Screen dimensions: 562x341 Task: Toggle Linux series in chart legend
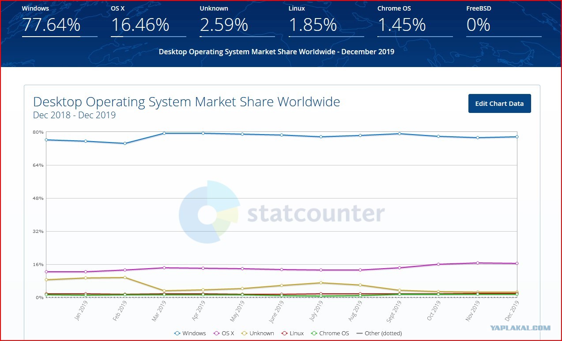coord(292,334)
